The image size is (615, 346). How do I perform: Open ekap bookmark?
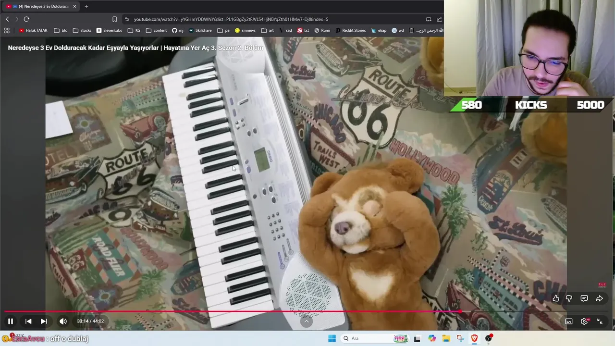tap(379, 30)
